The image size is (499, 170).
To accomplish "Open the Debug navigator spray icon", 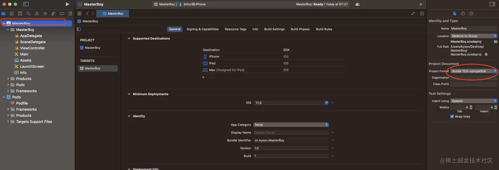I will [x=53, y=14].
